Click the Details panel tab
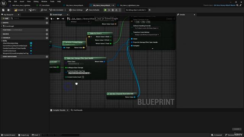The image size is (244, 137). (x=182, y=14)
